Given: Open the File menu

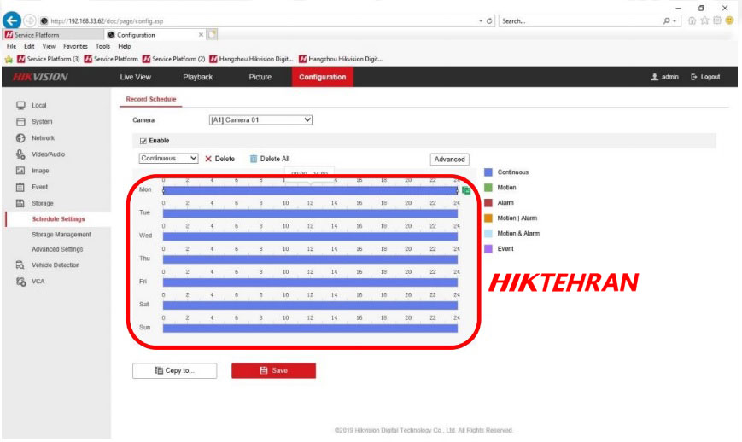Looking at the screenshot, I should (x=11, y=46).
